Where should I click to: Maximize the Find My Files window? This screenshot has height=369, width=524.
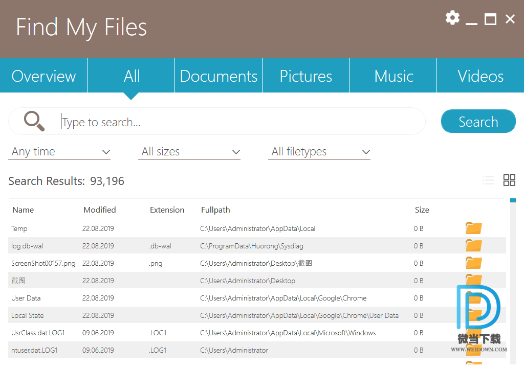point(490,19)
